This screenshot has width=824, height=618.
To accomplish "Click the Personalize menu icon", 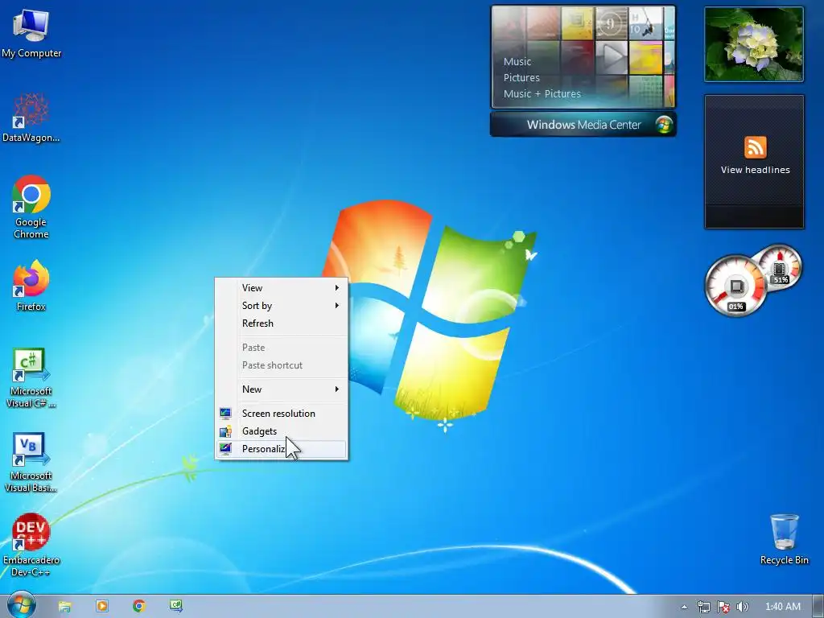I will coord(225,449).
